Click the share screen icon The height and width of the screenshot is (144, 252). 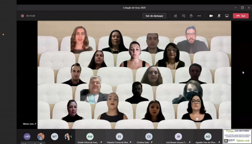click(x=227, y=16)
